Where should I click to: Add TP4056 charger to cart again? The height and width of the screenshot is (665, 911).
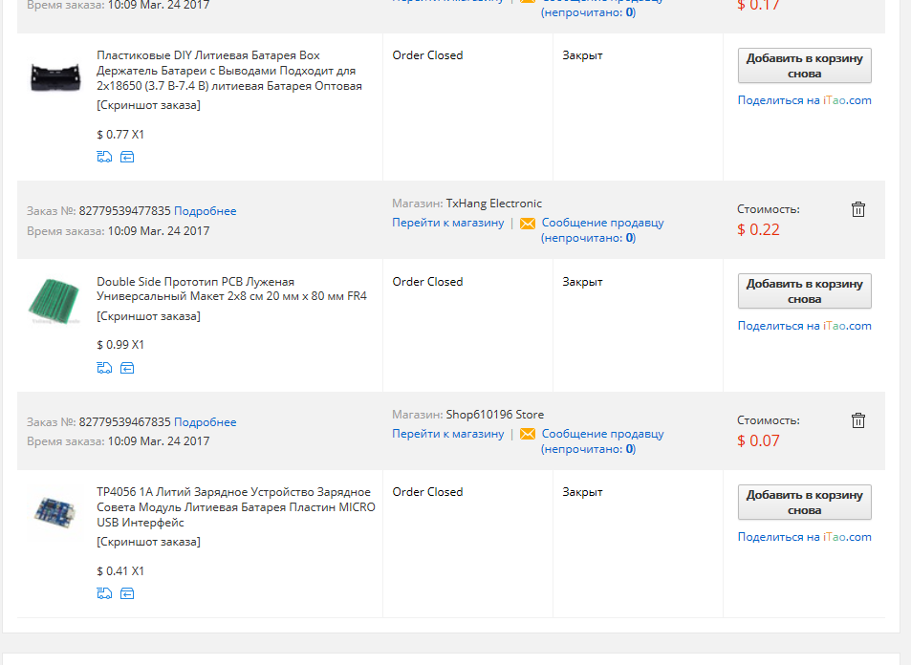pyautogui.click(x=804, y=503)
